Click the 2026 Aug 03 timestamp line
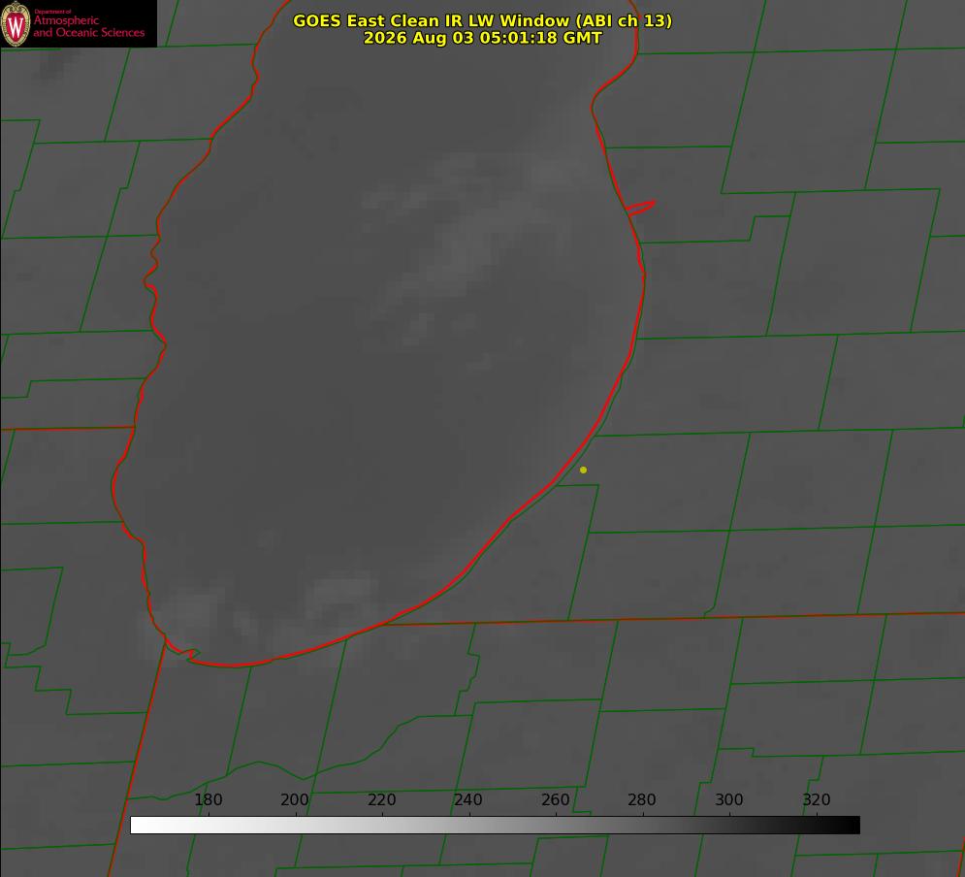 pyautogui.click(x=483, y=38)
